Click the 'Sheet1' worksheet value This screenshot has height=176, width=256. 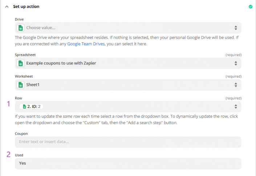pyautogui.click(x=33, y=85)
